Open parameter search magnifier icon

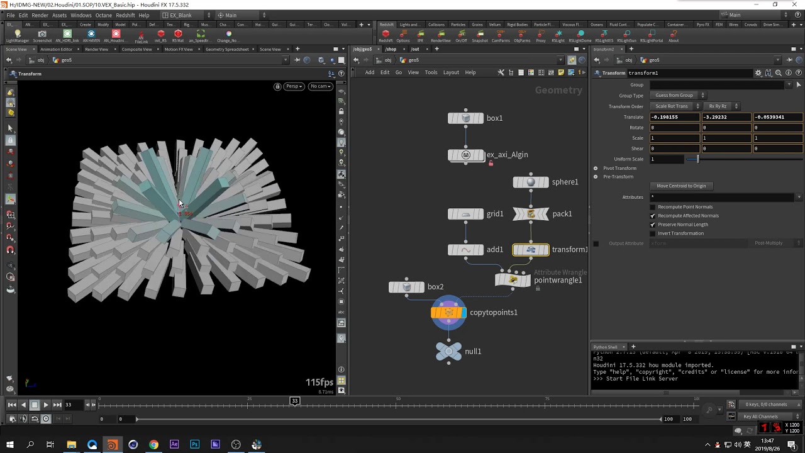(779, 73)
